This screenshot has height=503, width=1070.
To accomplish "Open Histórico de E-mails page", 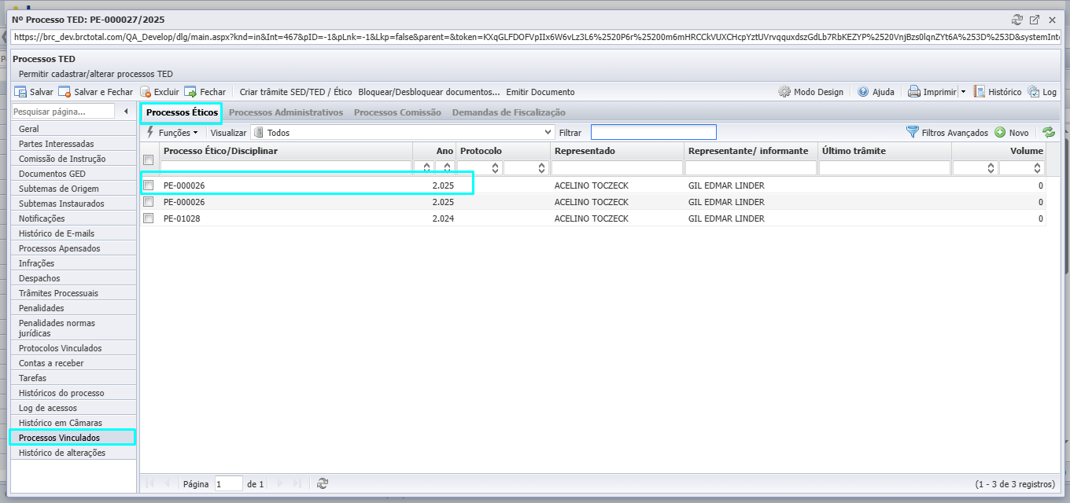I will click(x=73, y=233).
